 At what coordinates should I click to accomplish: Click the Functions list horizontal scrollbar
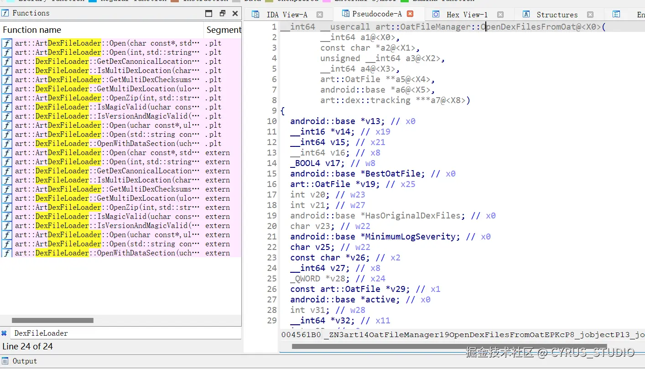click(x=52, y=320)
